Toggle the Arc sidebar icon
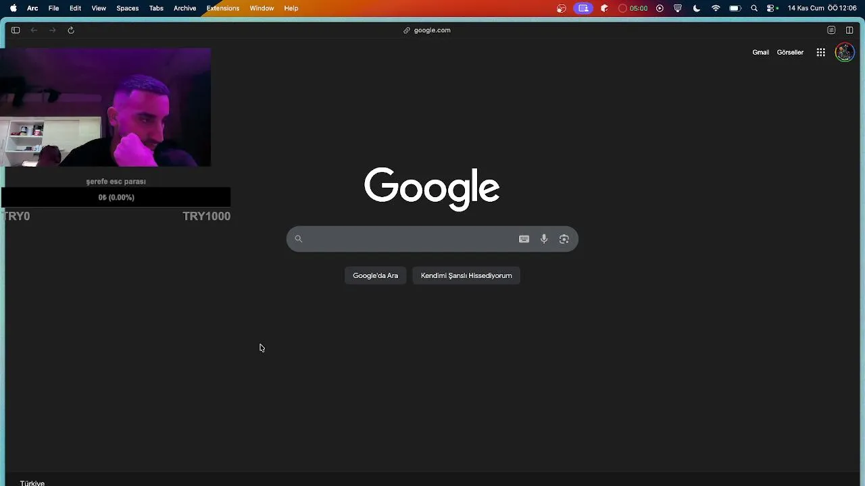Image resolution: width=865 pixels, height=486 pixels. [x=16, y=30]
